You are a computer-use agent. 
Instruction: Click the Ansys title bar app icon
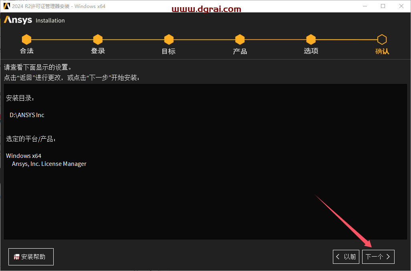coord(6,6)
